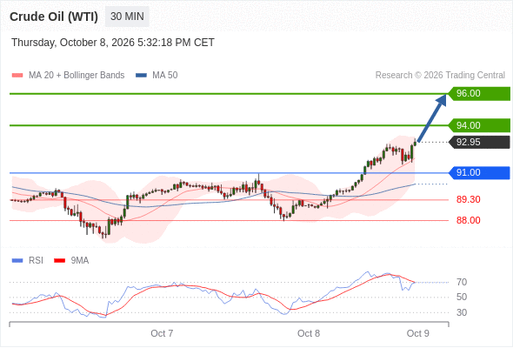
Task: Click the red 9MA legend swatch
Action: click(59, 261)
